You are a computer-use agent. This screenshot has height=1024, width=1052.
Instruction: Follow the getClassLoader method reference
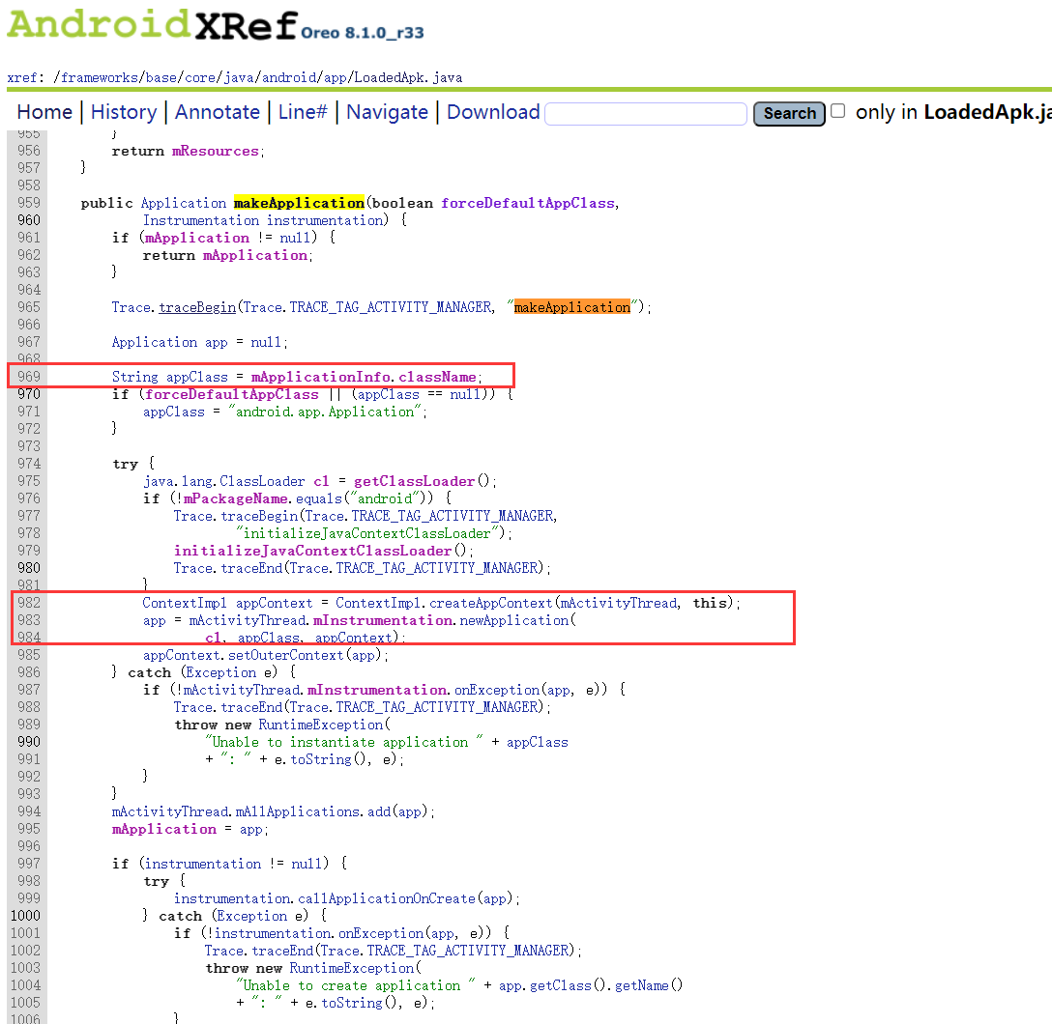[414, 481]
